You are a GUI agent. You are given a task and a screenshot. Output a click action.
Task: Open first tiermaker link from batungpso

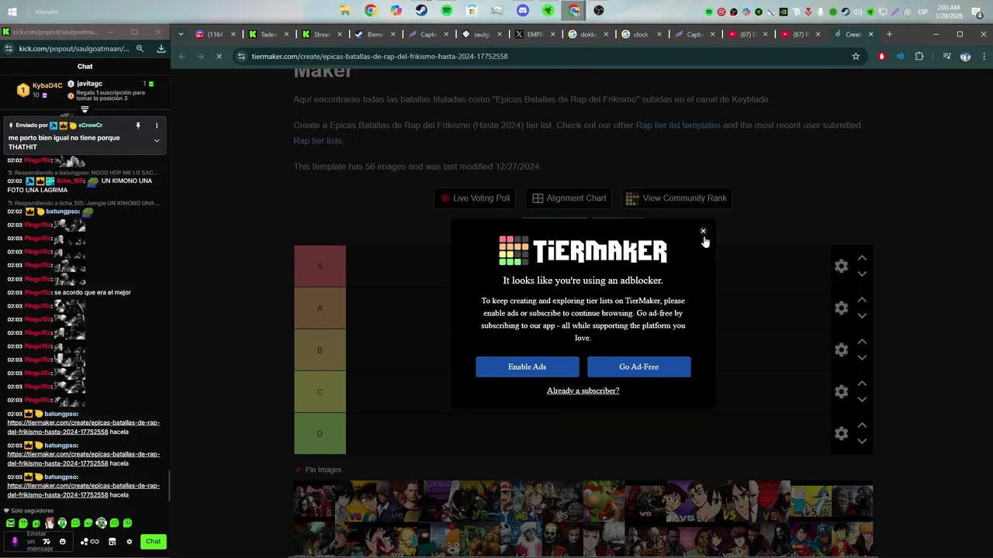tap(84, 427)
